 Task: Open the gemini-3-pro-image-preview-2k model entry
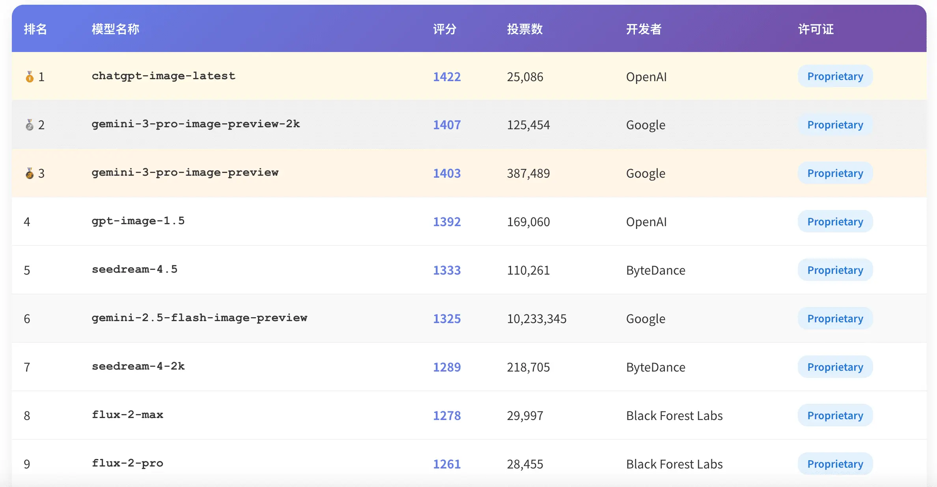tap(196, 124)
